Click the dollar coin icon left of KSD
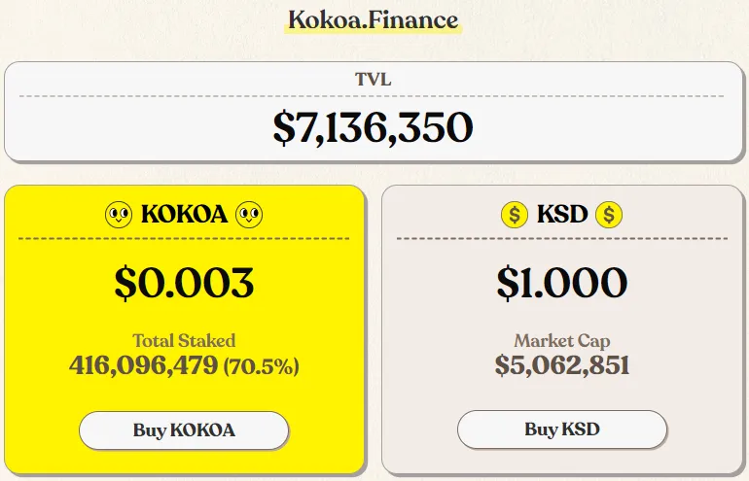 pos(514,214)
